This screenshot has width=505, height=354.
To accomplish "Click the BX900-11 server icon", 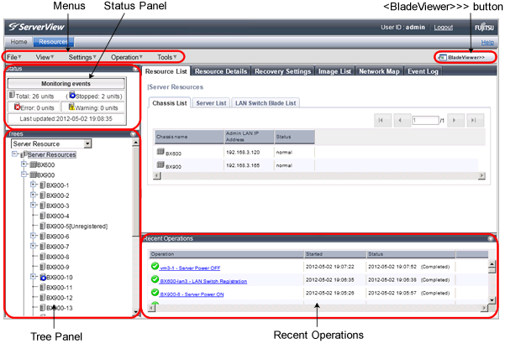I will click(x=43, y=288).
